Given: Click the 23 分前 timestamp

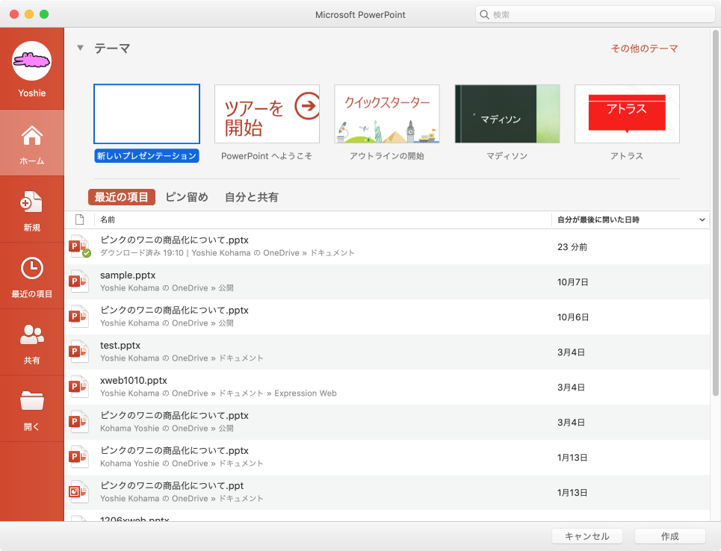Looking at the screenshot, I should (572, 247).
